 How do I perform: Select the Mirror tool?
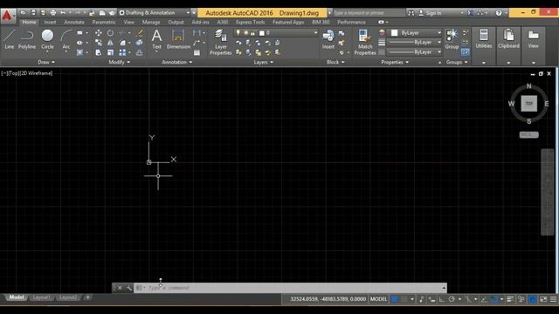110,43
